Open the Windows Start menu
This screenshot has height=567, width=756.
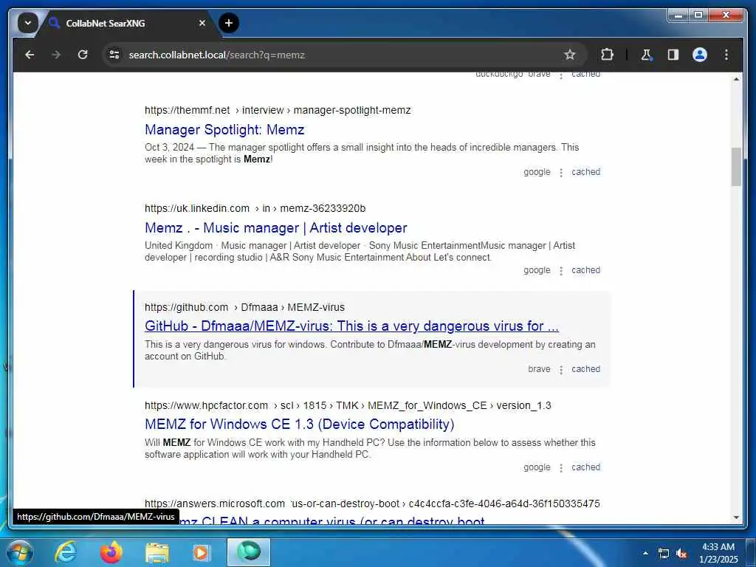click(19, 552)
